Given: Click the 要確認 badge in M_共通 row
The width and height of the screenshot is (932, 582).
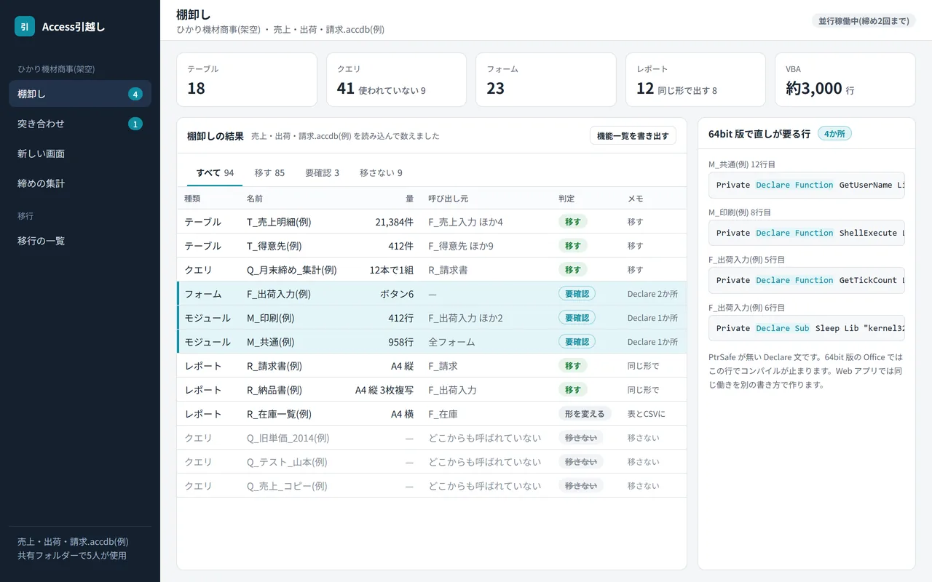Looking at the screenshot, I should (x=577, y=342).
